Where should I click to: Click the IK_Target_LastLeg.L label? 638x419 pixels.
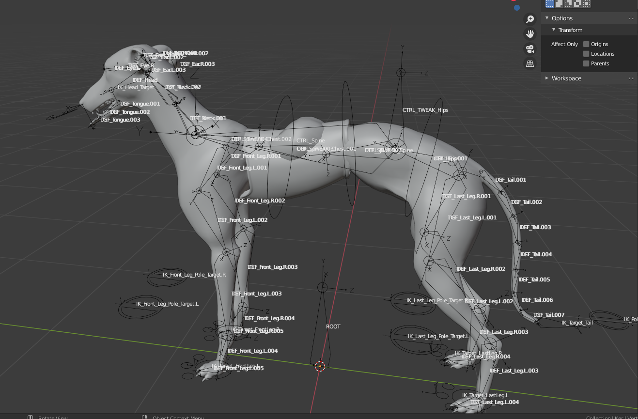click(485, 395)
